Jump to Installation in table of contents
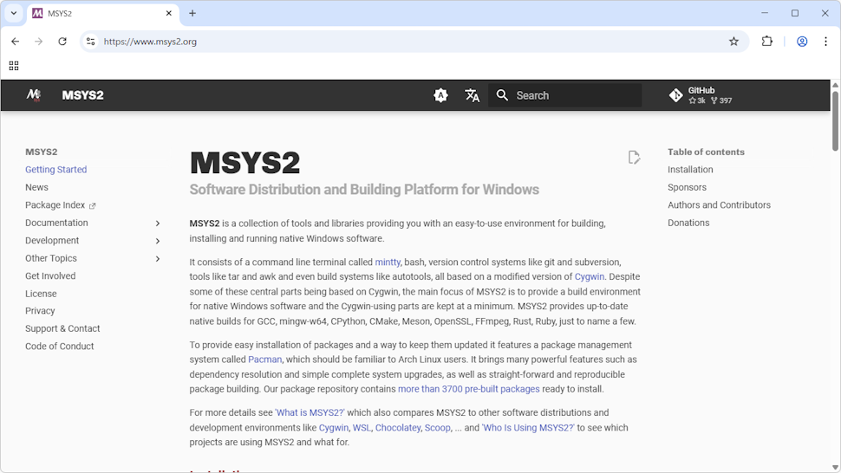This screenshot has height=473, width=841. point(690,169)
